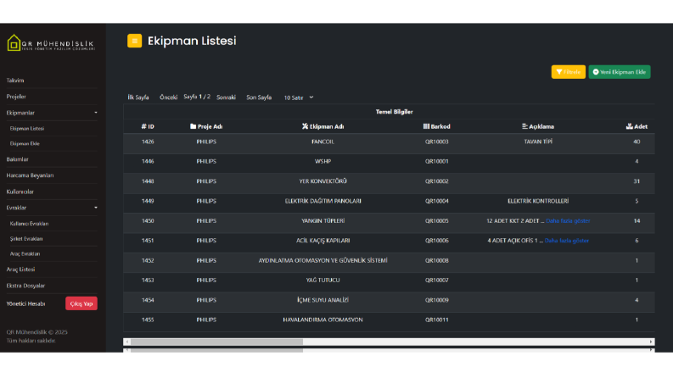Click FANCOIL equipment name cell
Screen dimensions: 673x378
(x=322, y=142)
